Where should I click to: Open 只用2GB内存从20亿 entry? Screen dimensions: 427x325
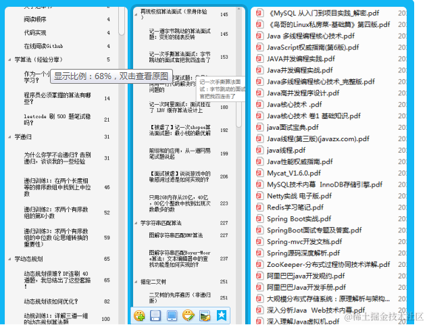pyautogui.click(x=180, y=203)
